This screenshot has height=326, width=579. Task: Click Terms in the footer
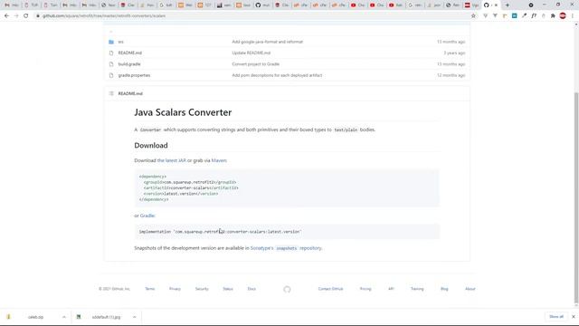(x=150, y=289)
